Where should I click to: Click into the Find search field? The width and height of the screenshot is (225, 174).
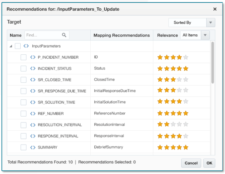43,35
